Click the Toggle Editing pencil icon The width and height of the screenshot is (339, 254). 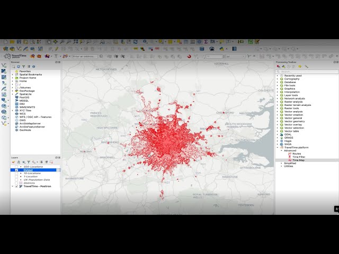coord(57,49)
